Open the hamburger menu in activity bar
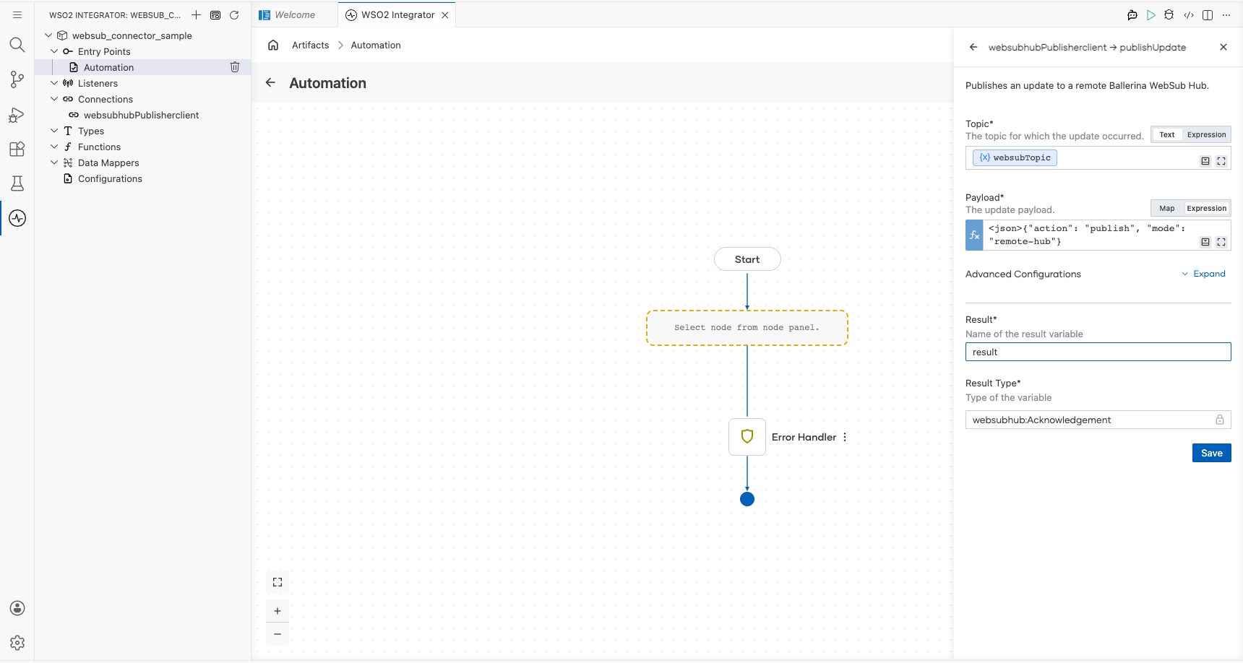 pyautogui.click(x=17, y=14)
